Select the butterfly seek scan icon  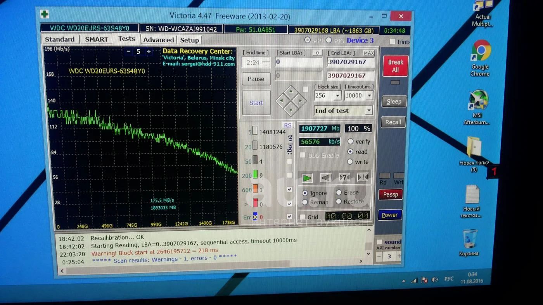(x=363, y=177)
